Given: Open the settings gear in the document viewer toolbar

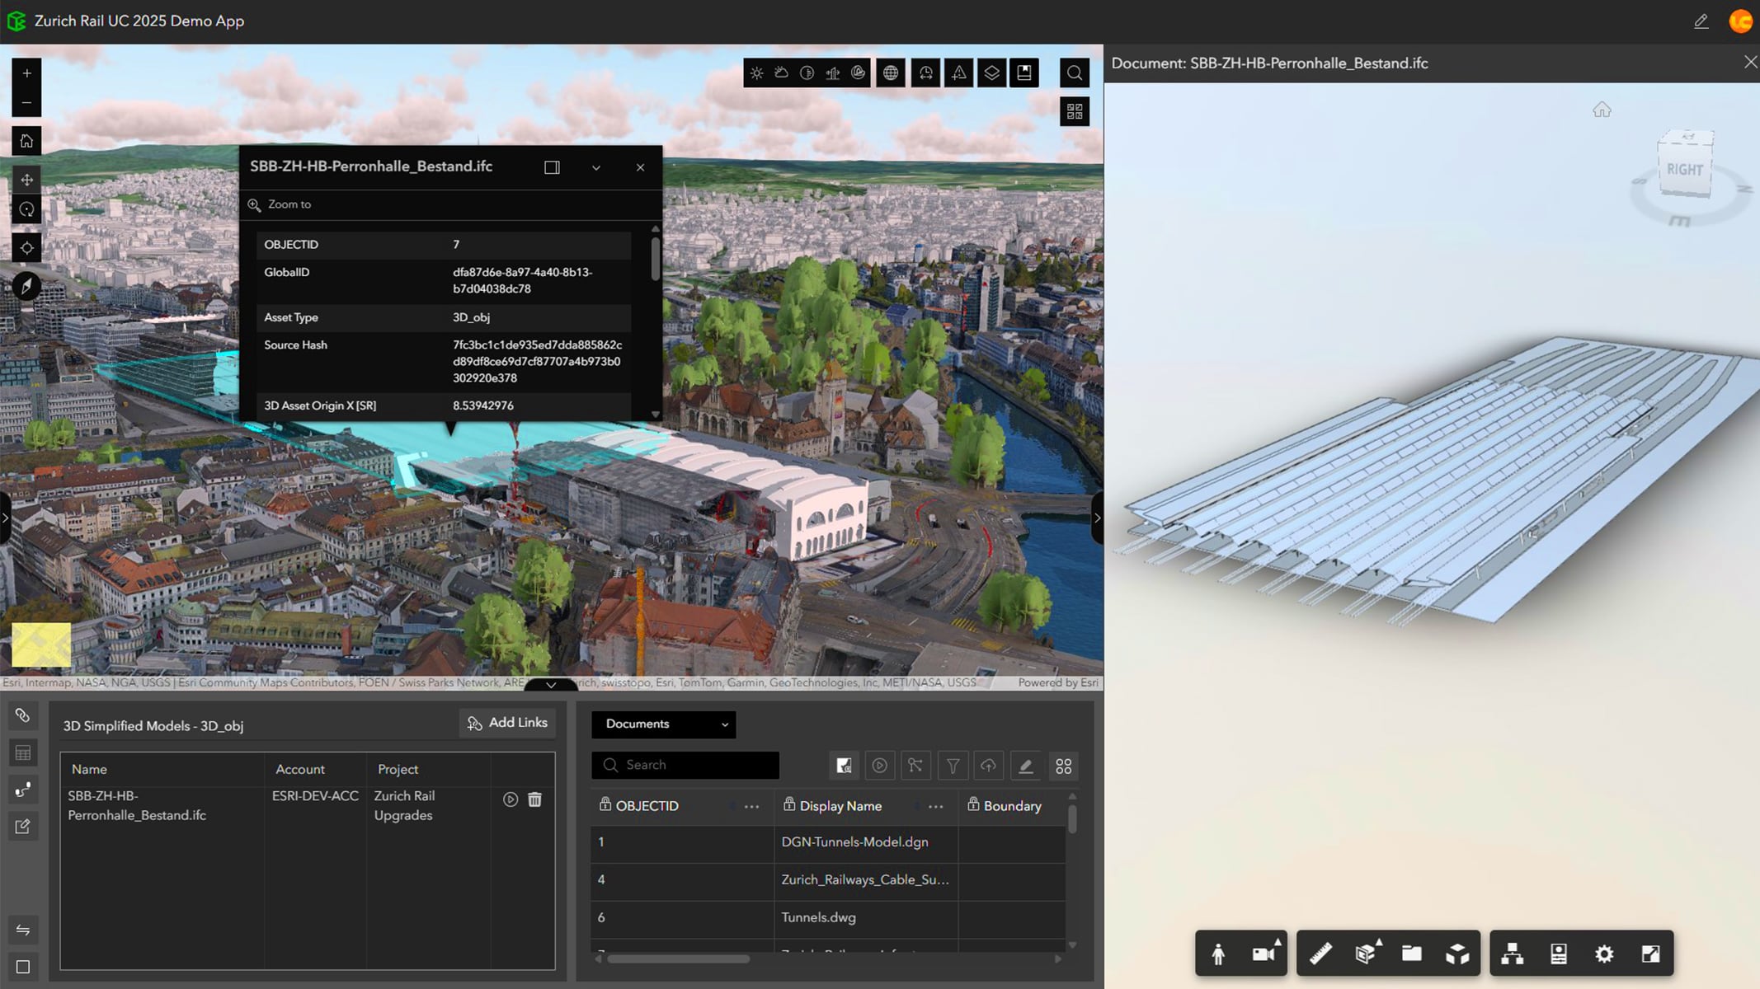Looking at the screenshot, I should click(x=1604, y=954).
